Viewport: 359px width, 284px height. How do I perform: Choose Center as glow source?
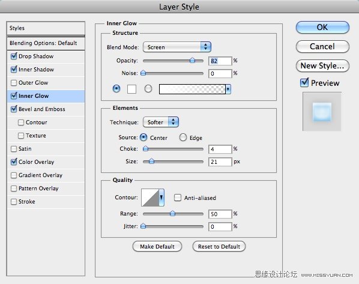pos(143,137)
